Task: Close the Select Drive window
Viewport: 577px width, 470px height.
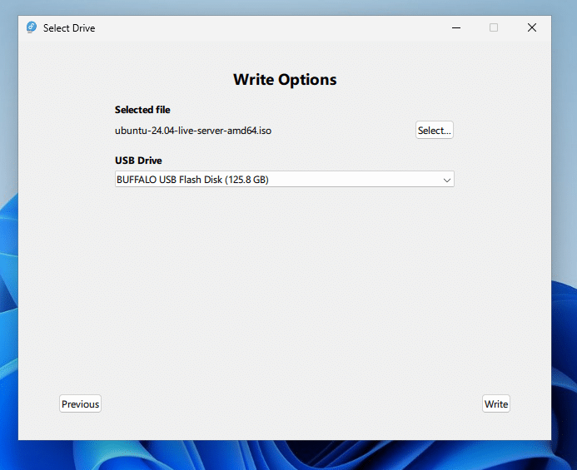Action: 531,27
